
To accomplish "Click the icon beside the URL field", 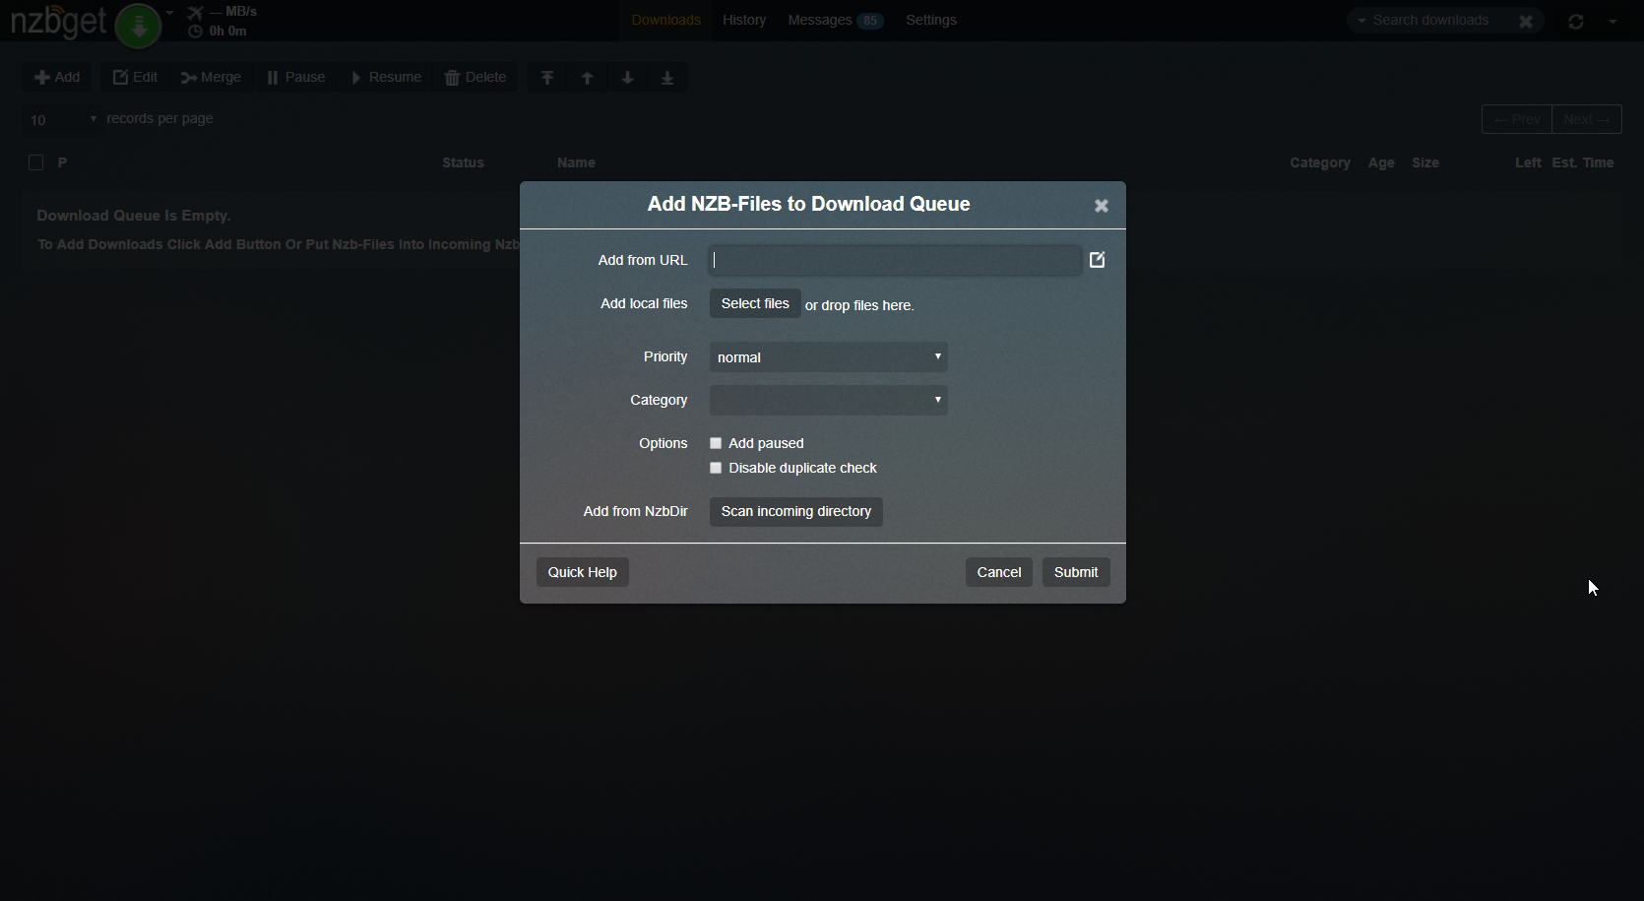I will (1098, 260).
